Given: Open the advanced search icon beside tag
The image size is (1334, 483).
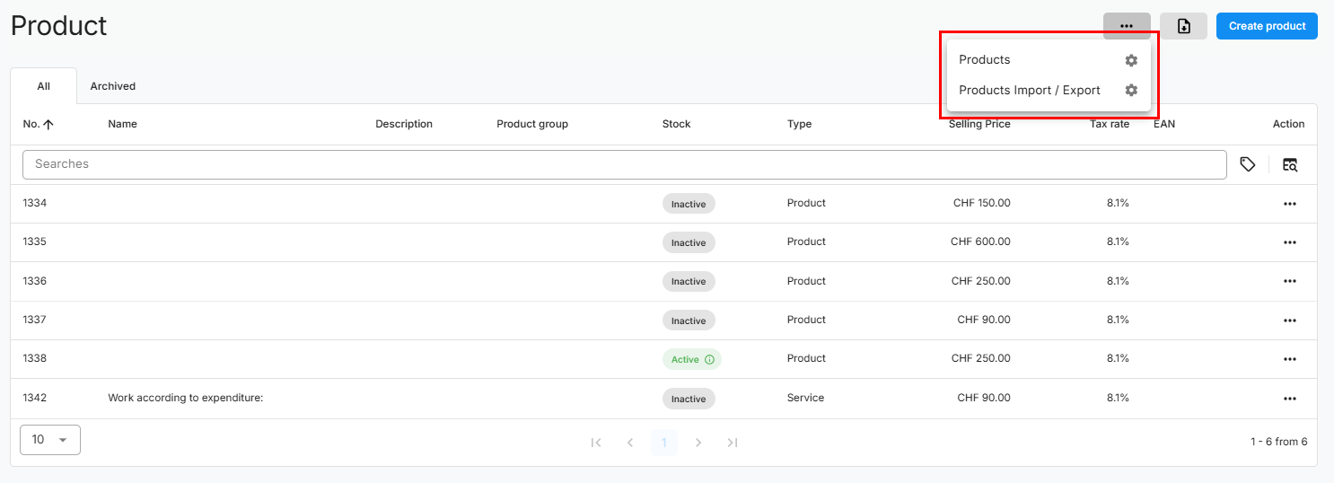Looking at the screenshot, I should click(x=1290, y=164).
